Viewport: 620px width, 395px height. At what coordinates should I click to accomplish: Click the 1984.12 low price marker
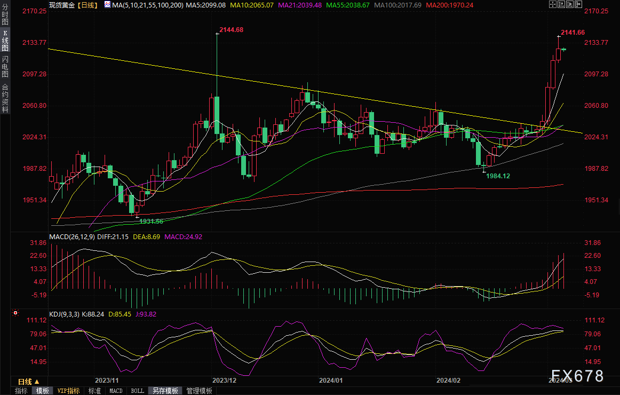(x=498, y=176)
